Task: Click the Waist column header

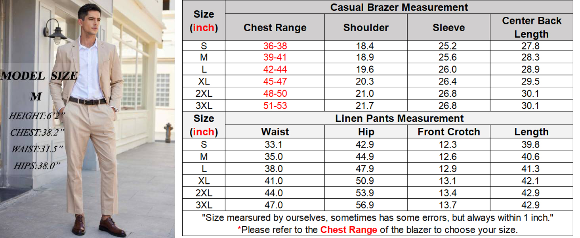Action: (x=275, y=132)
